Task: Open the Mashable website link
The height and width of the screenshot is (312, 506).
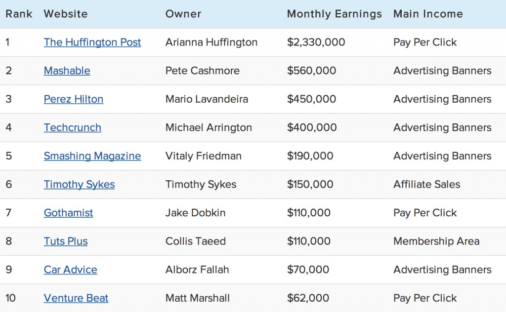Action: pyautogui.click(x=67, y=71)
